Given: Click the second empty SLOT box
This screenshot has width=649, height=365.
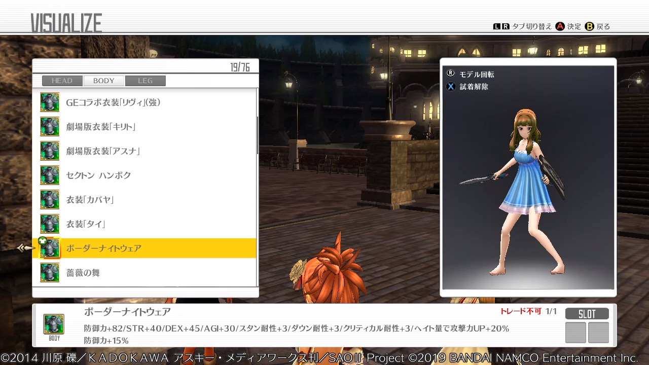Looking at the screenshot, I should (x=598, y=333).
